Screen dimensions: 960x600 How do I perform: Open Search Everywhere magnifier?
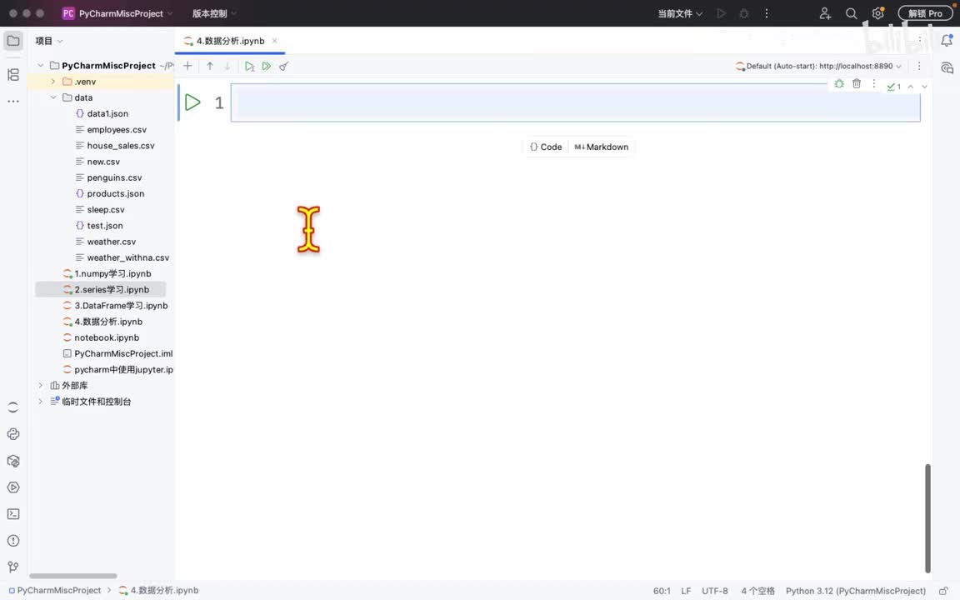[851, 13]
